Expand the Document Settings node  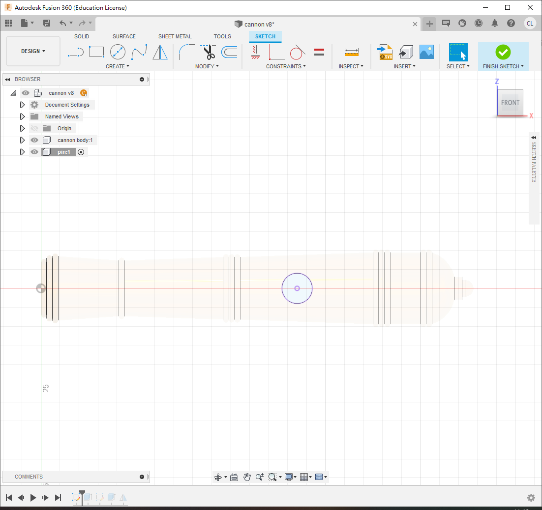pos(22,105)
